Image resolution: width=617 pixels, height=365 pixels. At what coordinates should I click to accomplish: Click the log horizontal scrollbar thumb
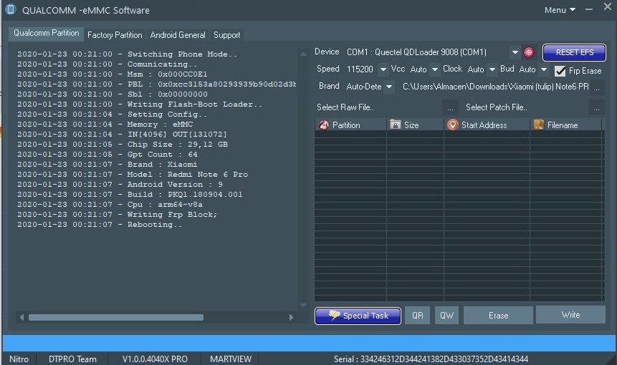click(116, 317)
